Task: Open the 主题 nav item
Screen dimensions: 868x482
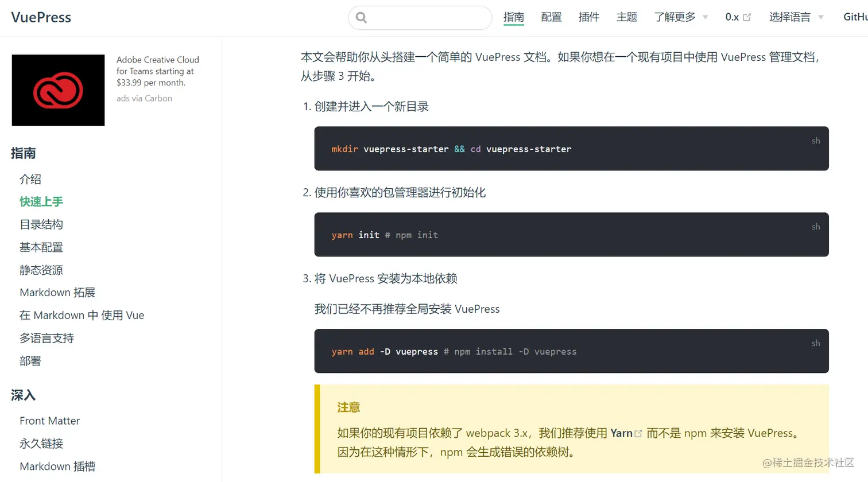Action: point(627,17)
